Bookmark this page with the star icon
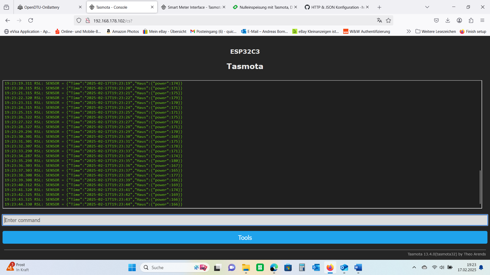The image size is (490, 275). pyautogui.click(x=388, y=20)
